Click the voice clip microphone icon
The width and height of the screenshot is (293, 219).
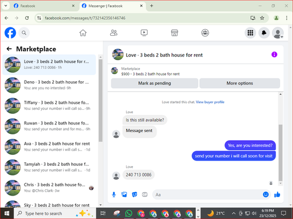point(114,194)
